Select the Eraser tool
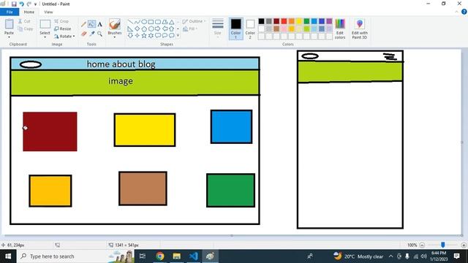Image resolution: width=468 pixels, height=263 pixels. click(x=83, y=34)
